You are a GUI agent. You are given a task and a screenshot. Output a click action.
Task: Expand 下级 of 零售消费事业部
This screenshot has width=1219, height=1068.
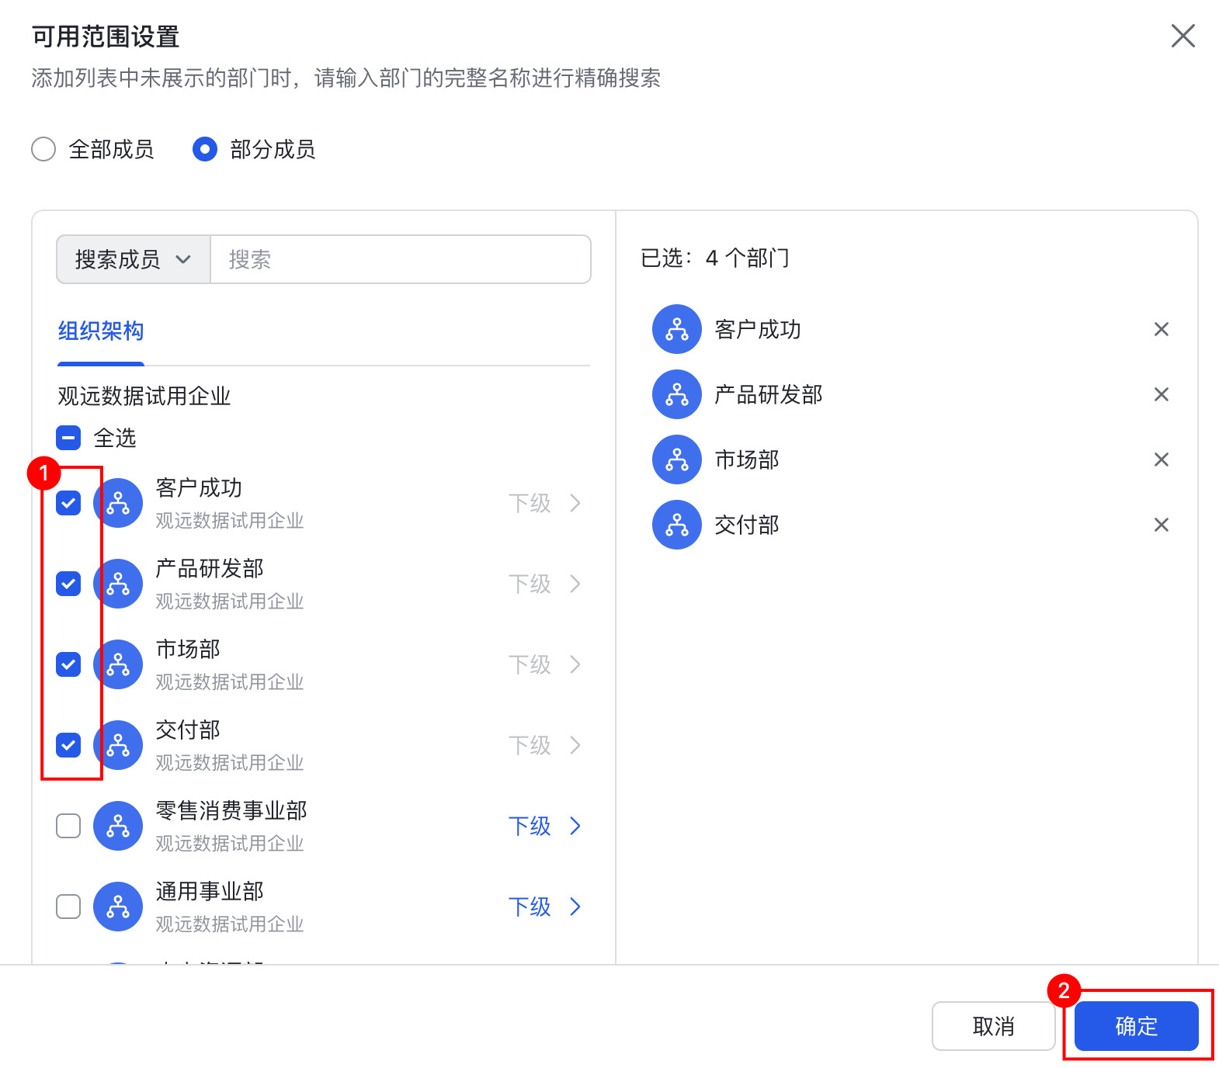pyautogui.click(x=544, y=826)
